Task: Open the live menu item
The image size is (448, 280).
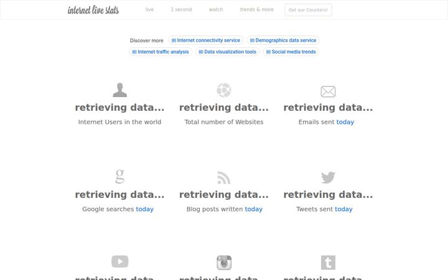Action: click(x=149, y=9)
